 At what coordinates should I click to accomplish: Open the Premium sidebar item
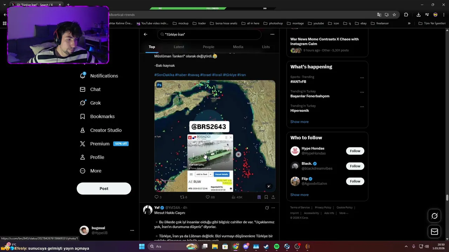coord(104,144)
